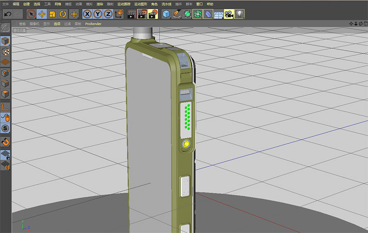Render the active view

click(132, 14)
